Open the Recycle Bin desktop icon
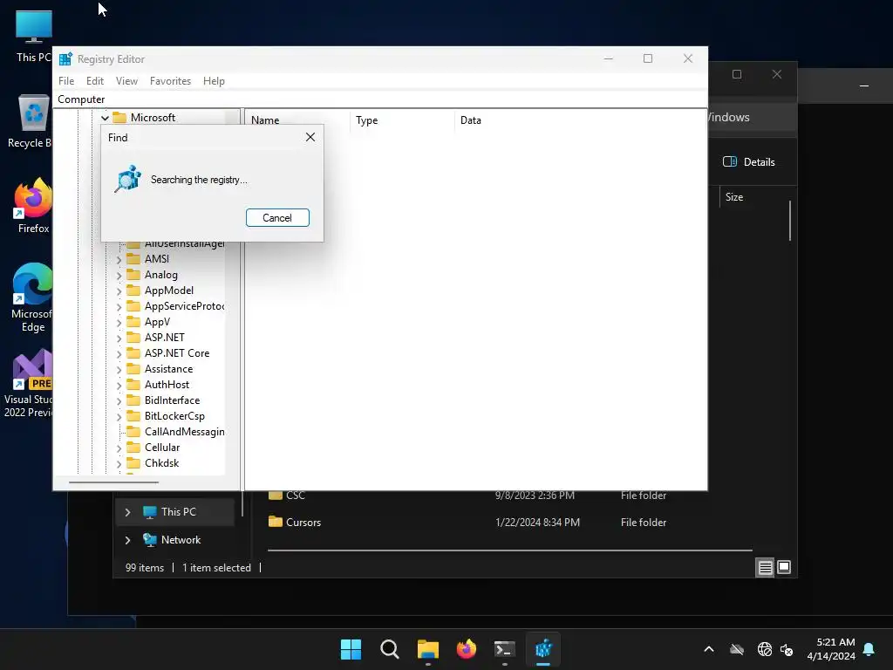 click(32, 121)
